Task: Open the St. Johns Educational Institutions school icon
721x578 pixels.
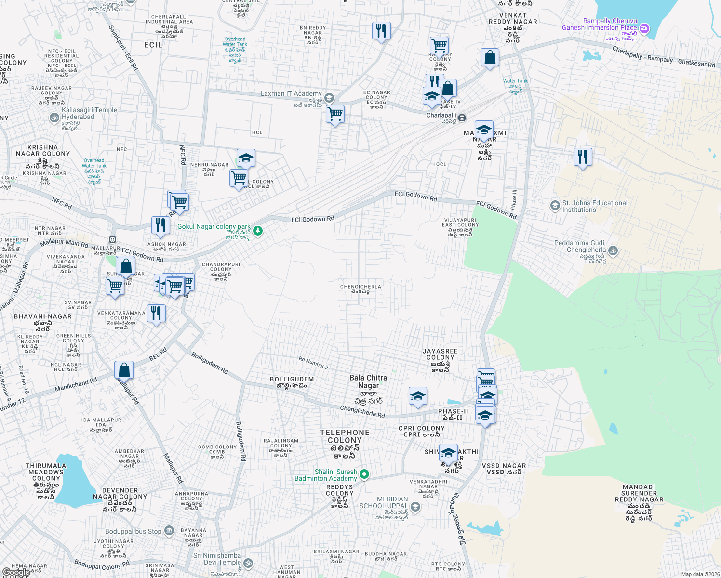Action: 556,206
